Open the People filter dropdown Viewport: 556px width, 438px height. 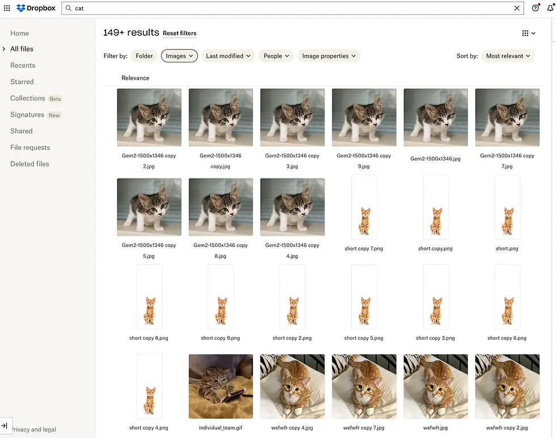[x=276, y=56]
